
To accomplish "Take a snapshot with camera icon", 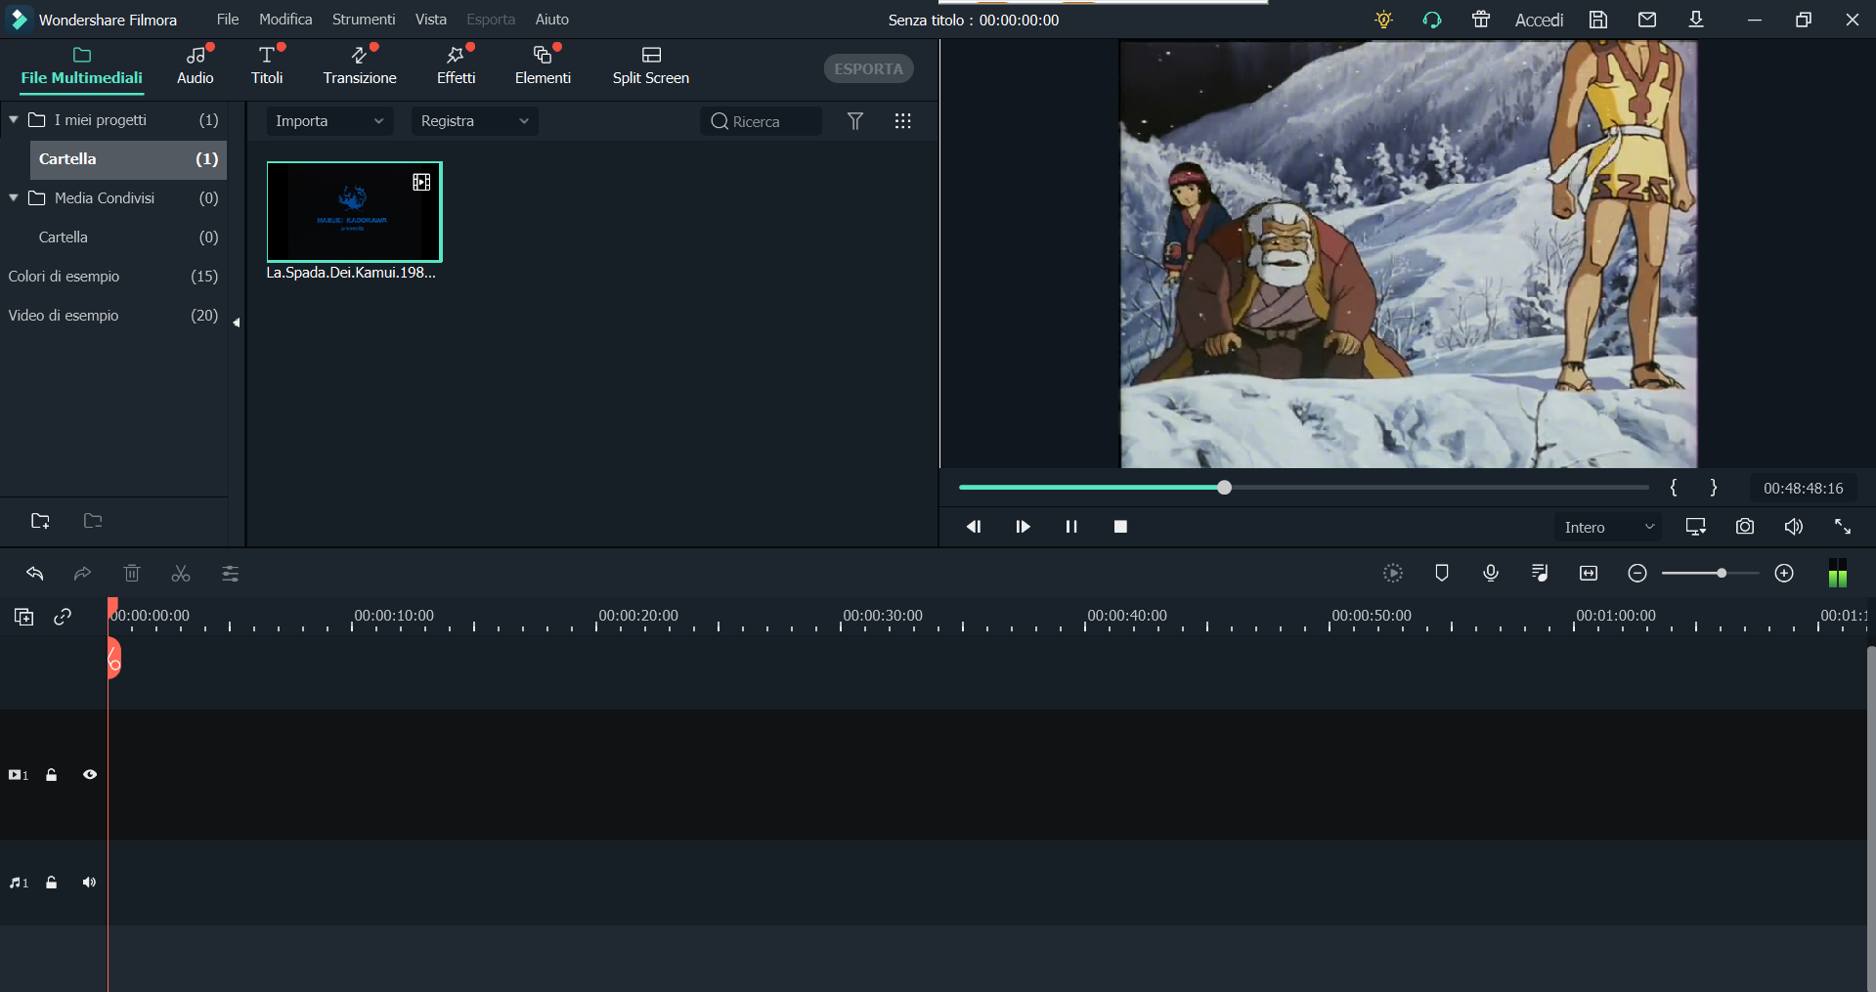I will 1745,527.
